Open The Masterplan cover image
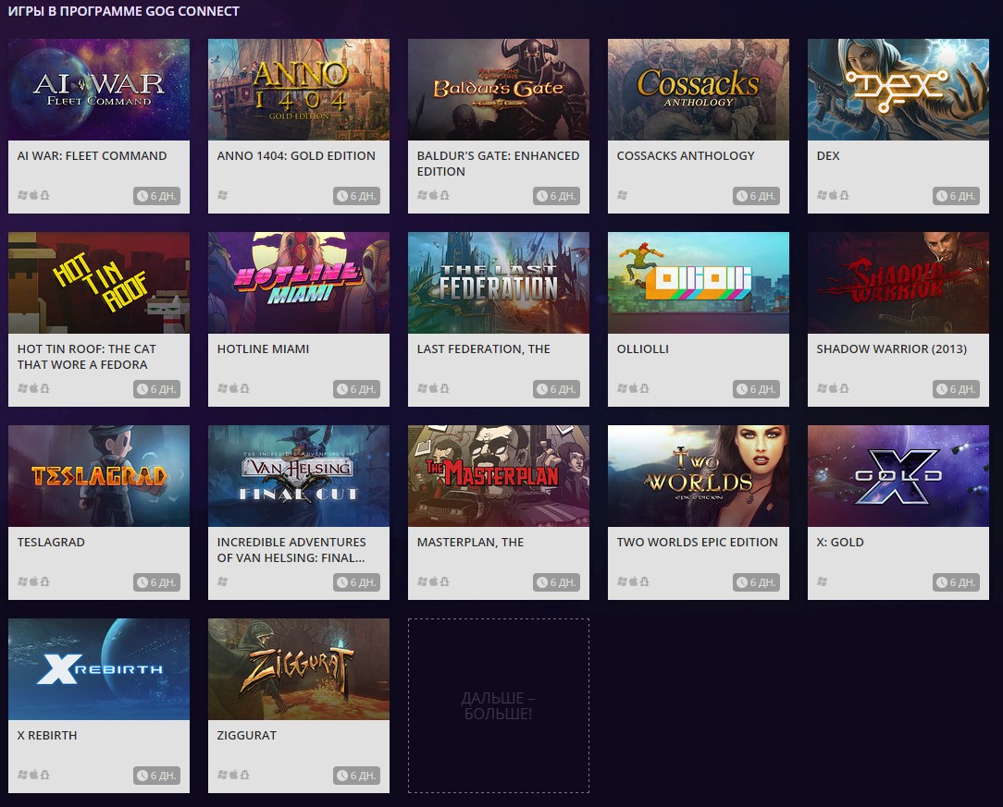Screen dimensions: 1003x807 499,476
